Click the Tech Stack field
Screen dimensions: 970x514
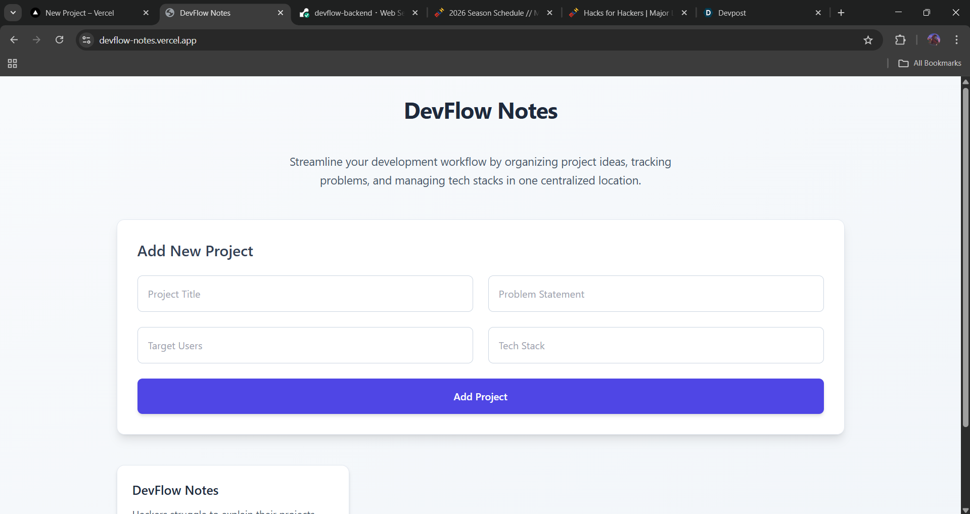point(656,345)
